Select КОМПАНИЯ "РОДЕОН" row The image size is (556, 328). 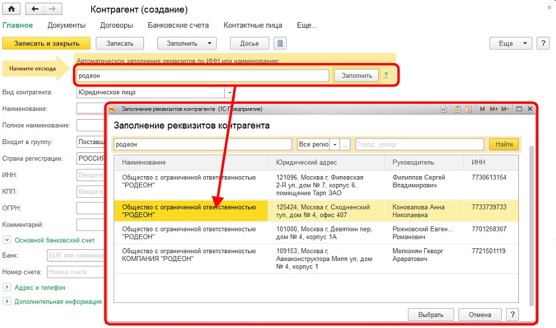316,259
